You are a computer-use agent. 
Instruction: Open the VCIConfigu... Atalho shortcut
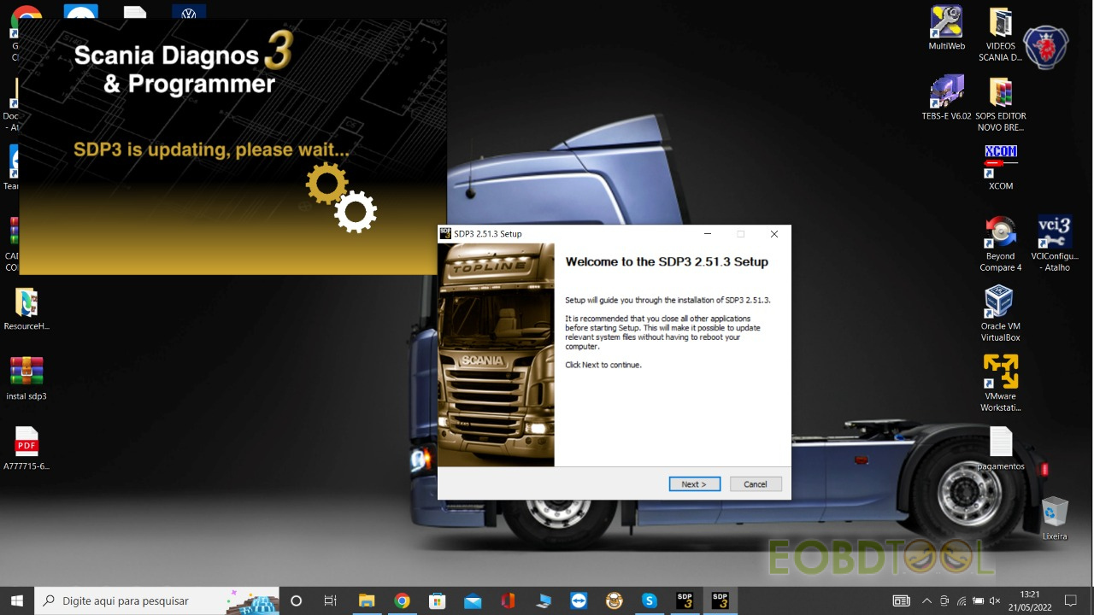(x=1055, y=243)
